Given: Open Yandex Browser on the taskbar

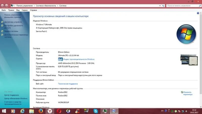Looking at the screenshot, I should (x=50, y=111).
